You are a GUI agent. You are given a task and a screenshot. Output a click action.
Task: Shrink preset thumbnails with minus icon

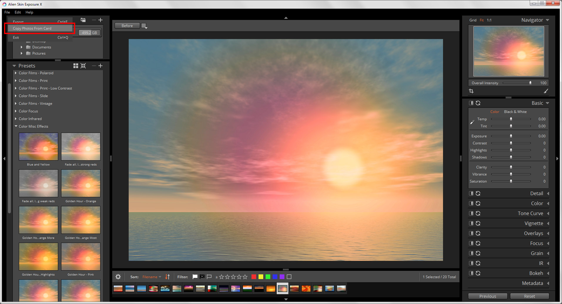(x=94, y=66)
